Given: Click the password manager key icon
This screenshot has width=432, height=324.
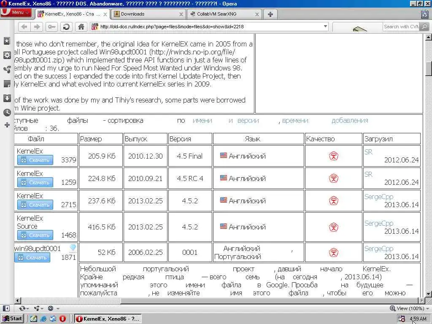Looking at the screenshot, I should [52, 27].
